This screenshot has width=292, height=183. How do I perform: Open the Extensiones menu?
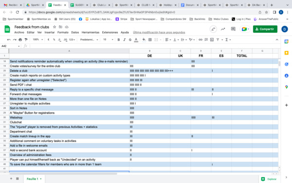coord(110,32)
